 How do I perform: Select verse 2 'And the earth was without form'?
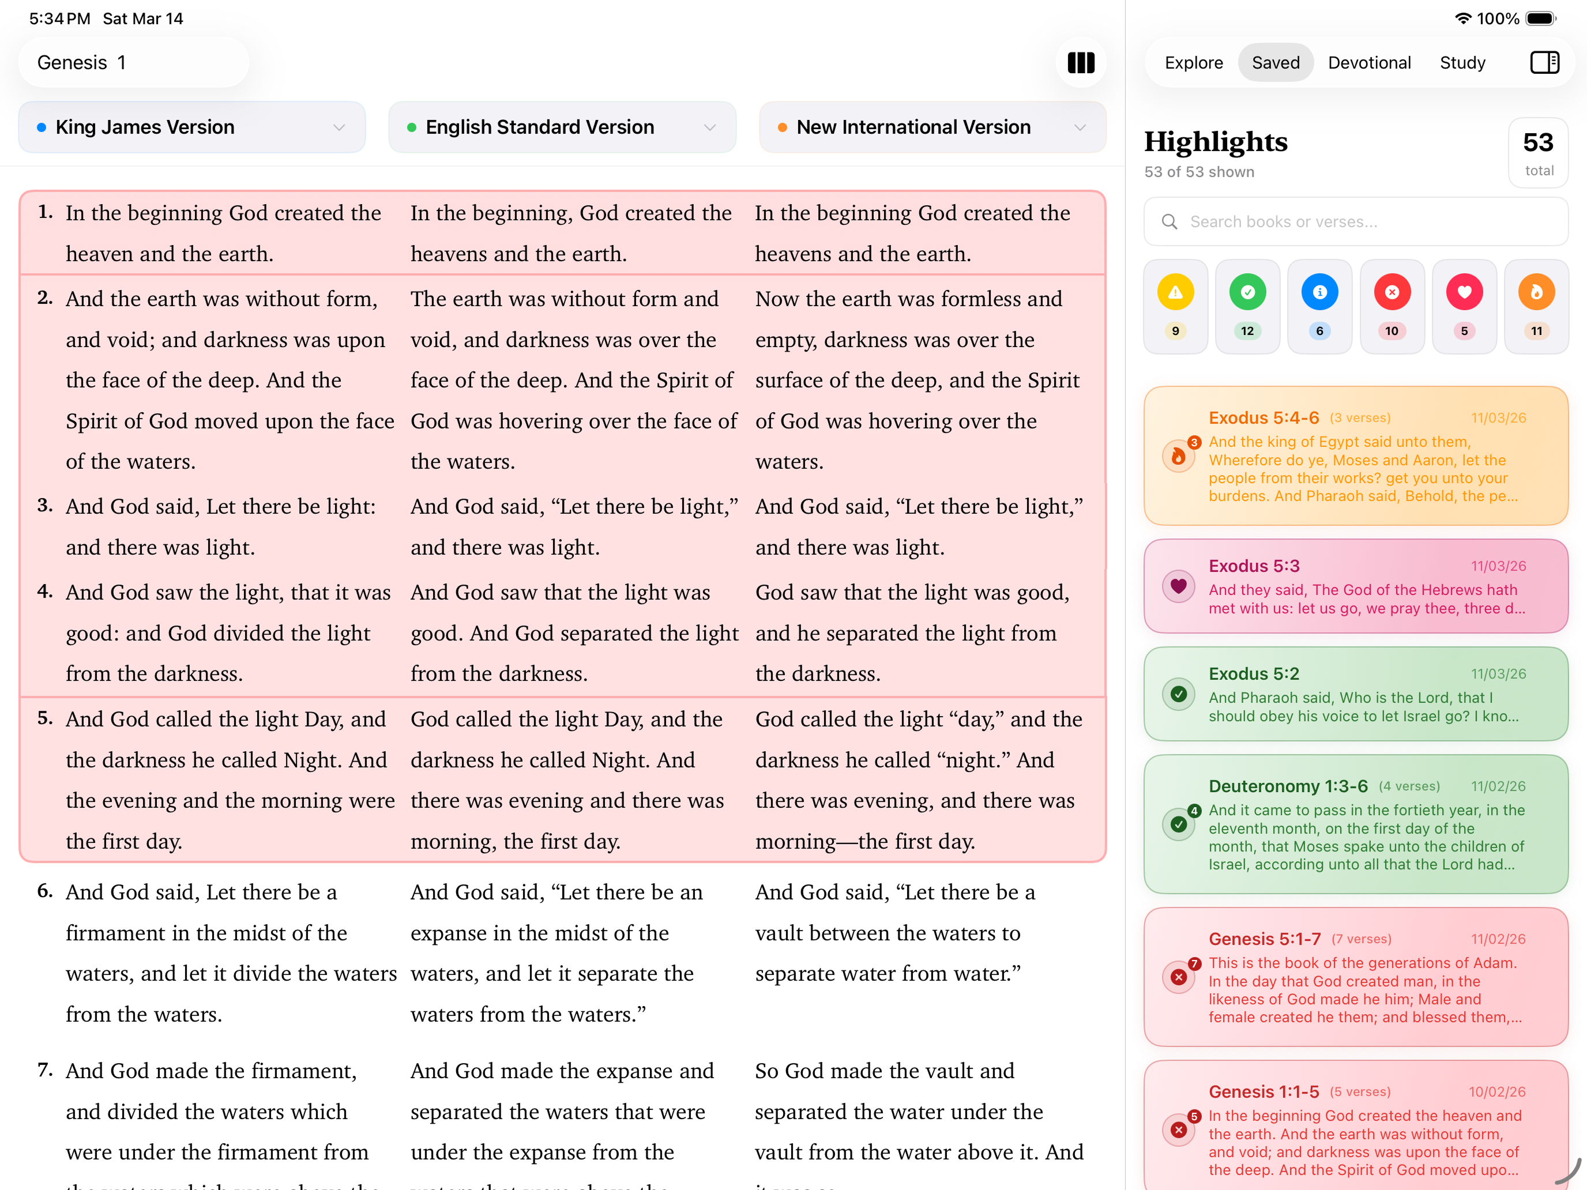click(562, 380)
